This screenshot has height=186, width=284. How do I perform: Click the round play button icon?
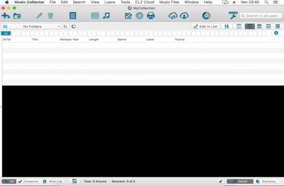140,16
